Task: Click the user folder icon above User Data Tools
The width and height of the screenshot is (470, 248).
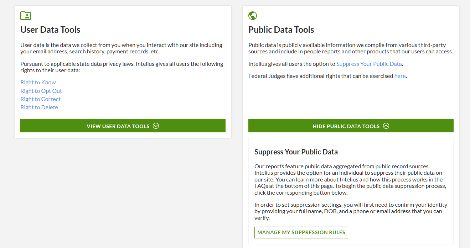Action: 26,16
